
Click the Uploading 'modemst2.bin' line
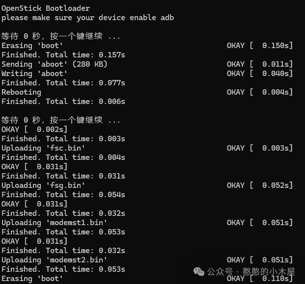pyautogui.click(x=54, y=260)
